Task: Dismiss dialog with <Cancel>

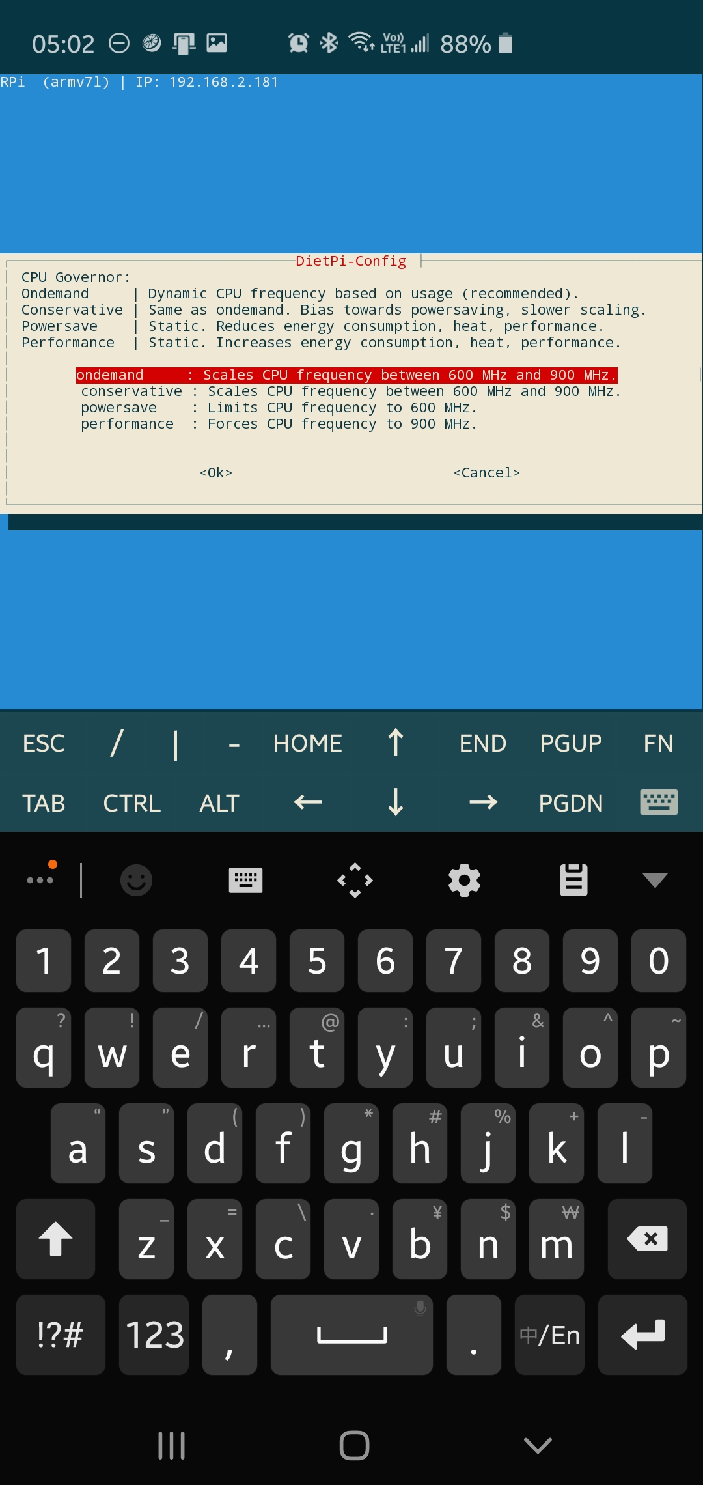Action: pos(487,473)
